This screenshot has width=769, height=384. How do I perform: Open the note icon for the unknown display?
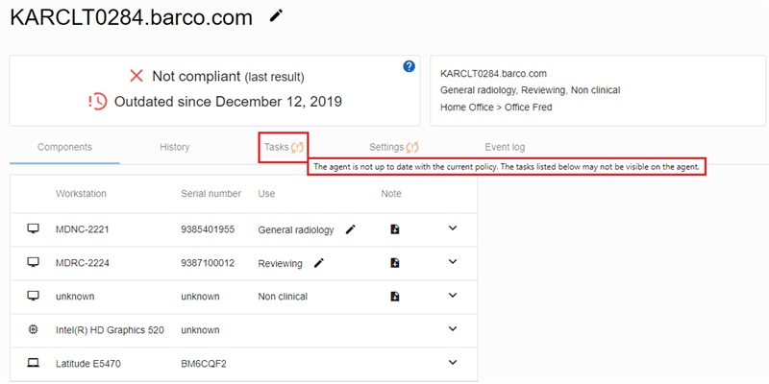coord(394,297)
